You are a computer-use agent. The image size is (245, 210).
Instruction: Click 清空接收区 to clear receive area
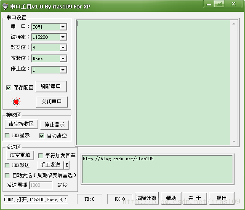(x=21, y=124)
